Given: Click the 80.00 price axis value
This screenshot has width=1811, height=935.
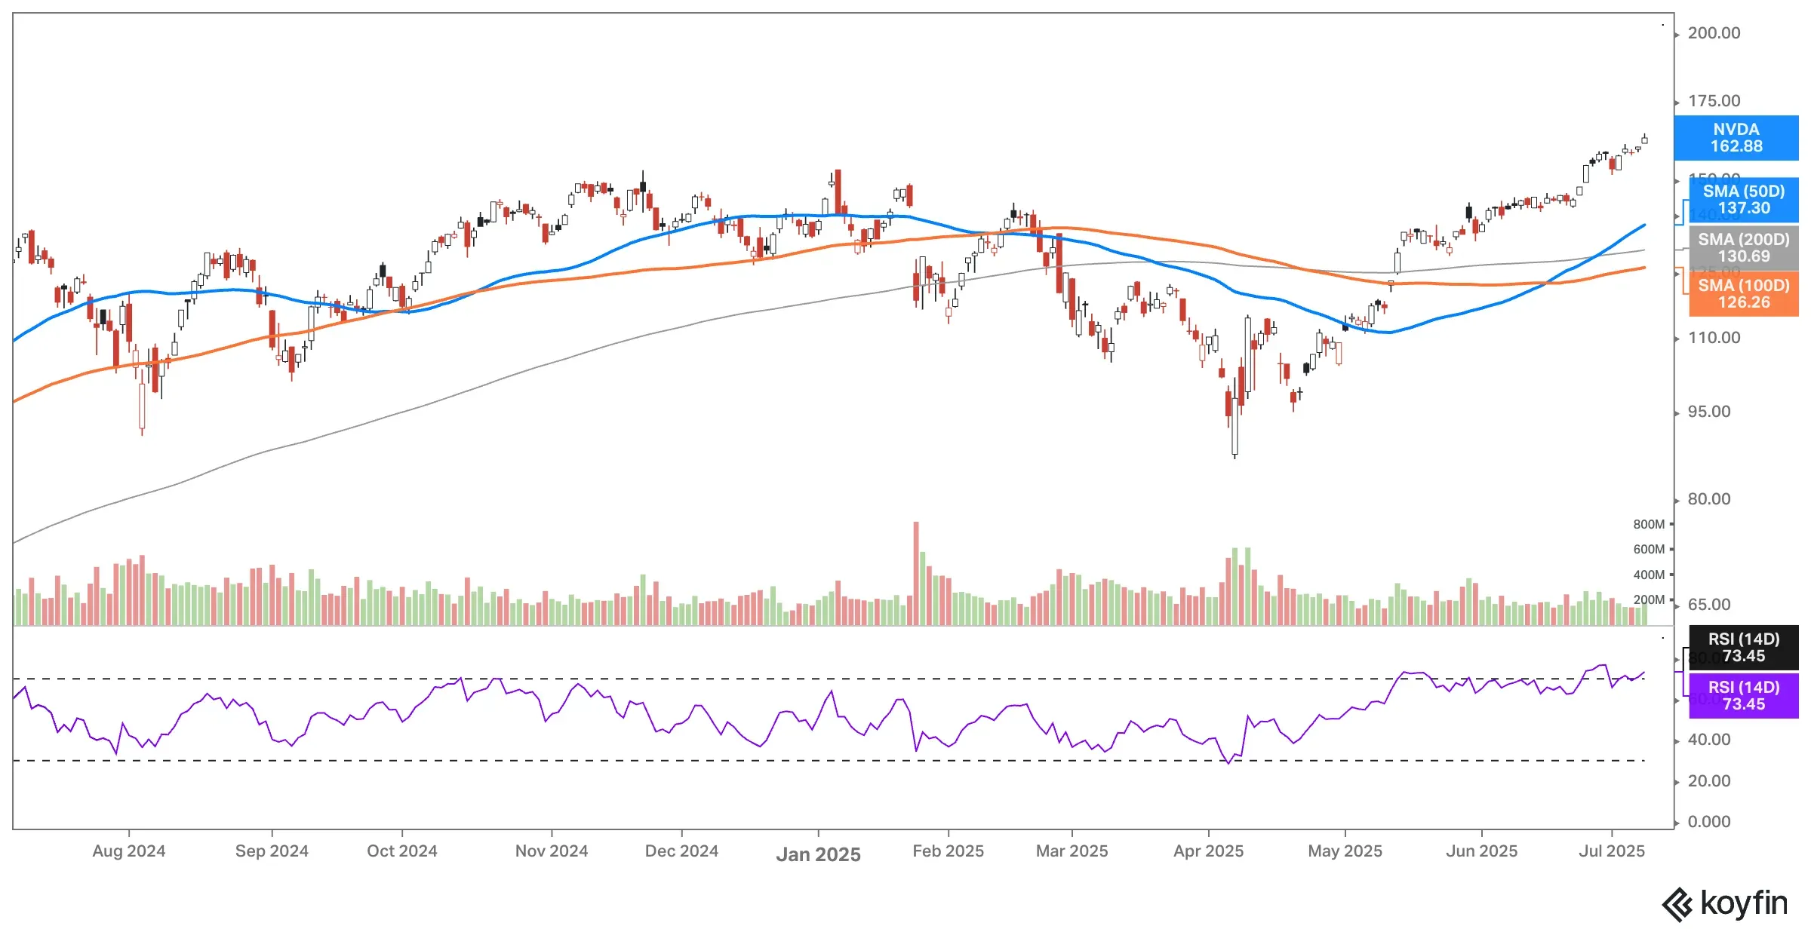Looking at the screenshot, I should pyautogui.click(x=1709, y=499).
